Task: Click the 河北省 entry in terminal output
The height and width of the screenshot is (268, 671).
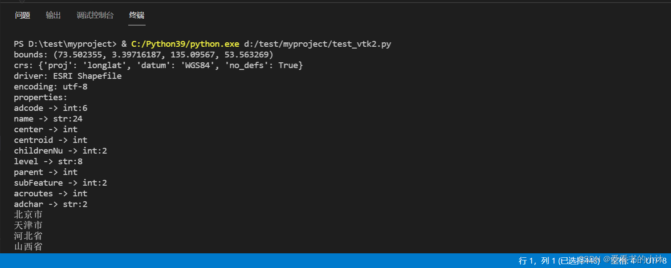Action: point(28,236)
